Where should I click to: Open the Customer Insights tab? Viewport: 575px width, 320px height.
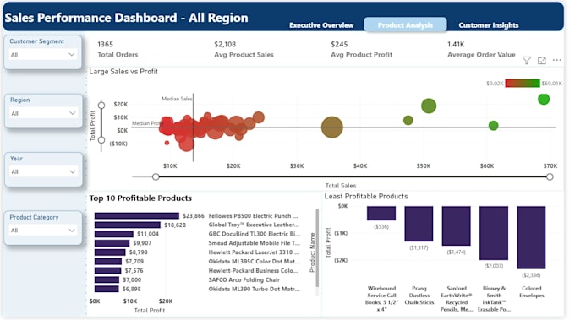click(489, 24)
